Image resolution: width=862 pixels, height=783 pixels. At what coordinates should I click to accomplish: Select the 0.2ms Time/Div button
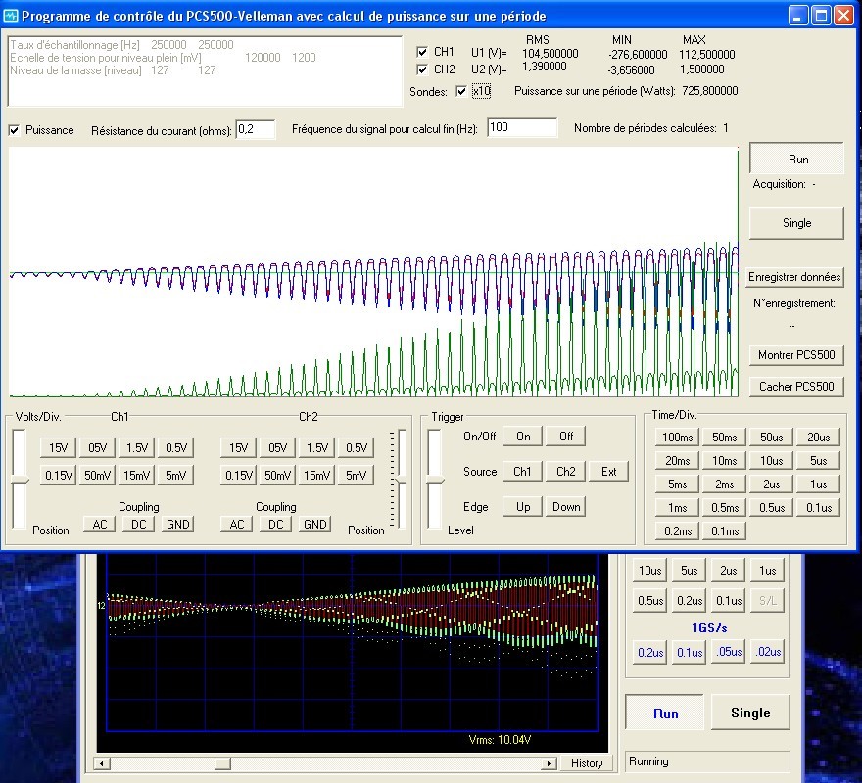point(677,531)
